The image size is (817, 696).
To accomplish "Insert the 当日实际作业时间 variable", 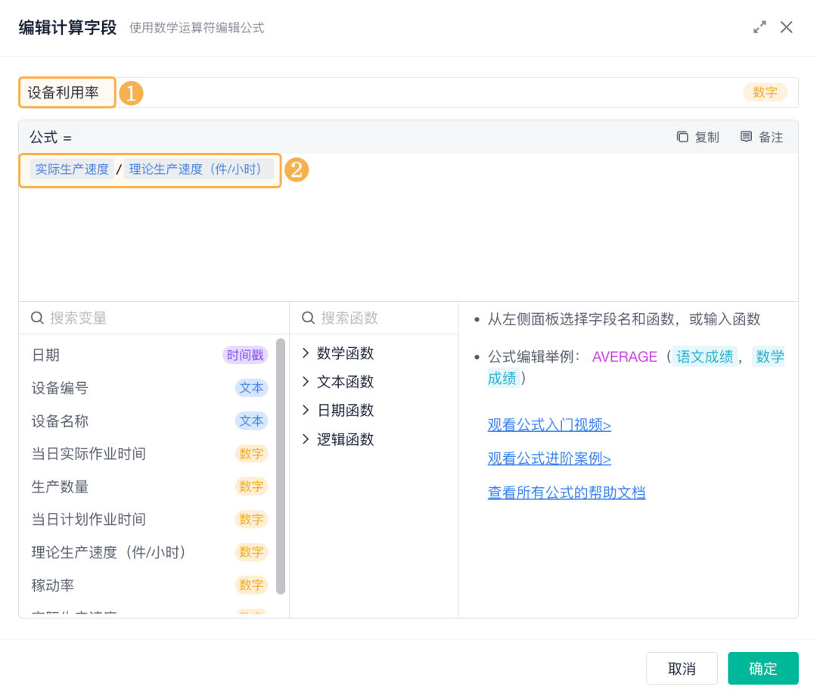I will [x=149, y=454].
